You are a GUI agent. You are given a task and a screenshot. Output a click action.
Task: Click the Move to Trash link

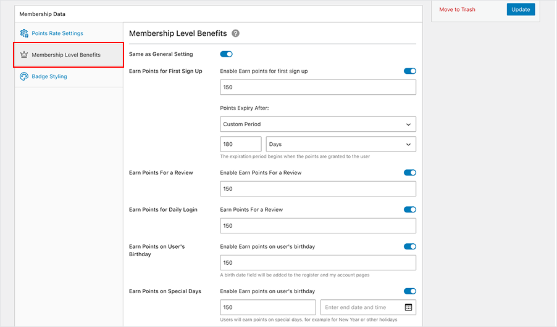(x=457, y=10)
